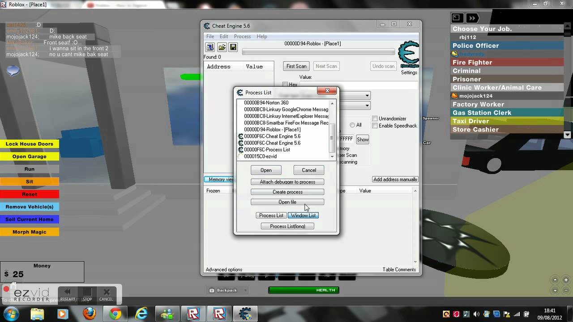The height and width of the screenshot is (322, 573).
Task: Click the Morph Magic button
Action: point(30,232)
